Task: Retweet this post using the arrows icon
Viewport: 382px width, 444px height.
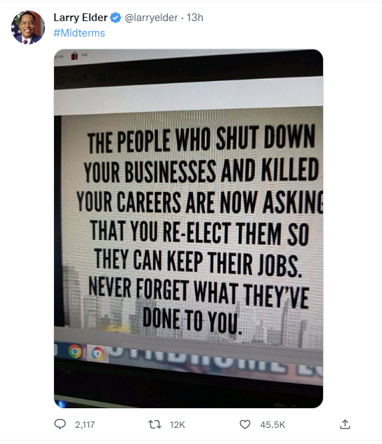Action: click(154, 424)
